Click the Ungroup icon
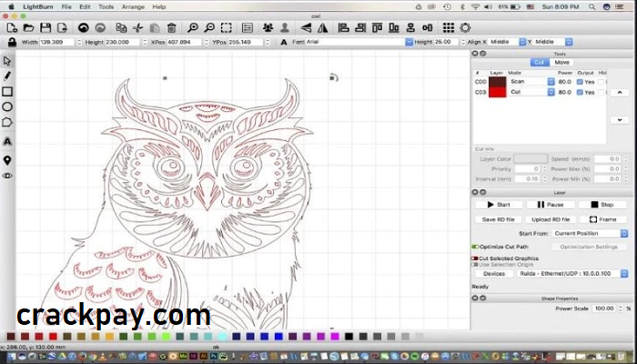Viewport: 637px width, 364px height. (x=285, y=27)
